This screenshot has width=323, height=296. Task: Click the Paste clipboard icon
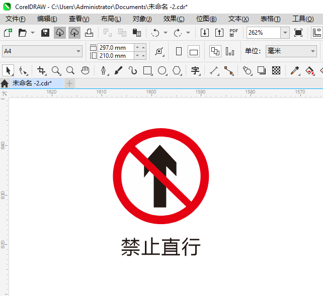pyautogui.click(x=137, y=33)
